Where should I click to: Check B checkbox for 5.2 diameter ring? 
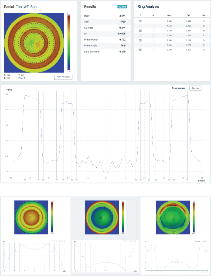140,36
